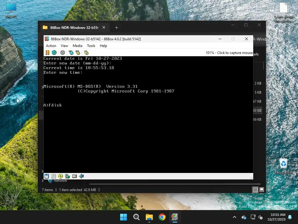Open the Windows Start menu
The height and width of the screenshot is (224, 298).
[123, 217]
